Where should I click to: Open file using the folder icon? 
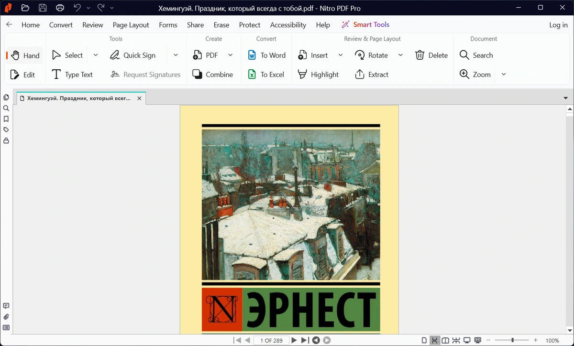[x=25, y=8]
